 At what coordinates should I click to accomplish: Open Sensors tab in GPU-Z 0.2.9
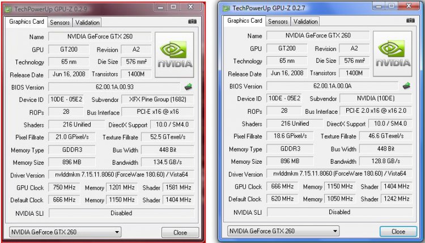click(x=59, y=23)
